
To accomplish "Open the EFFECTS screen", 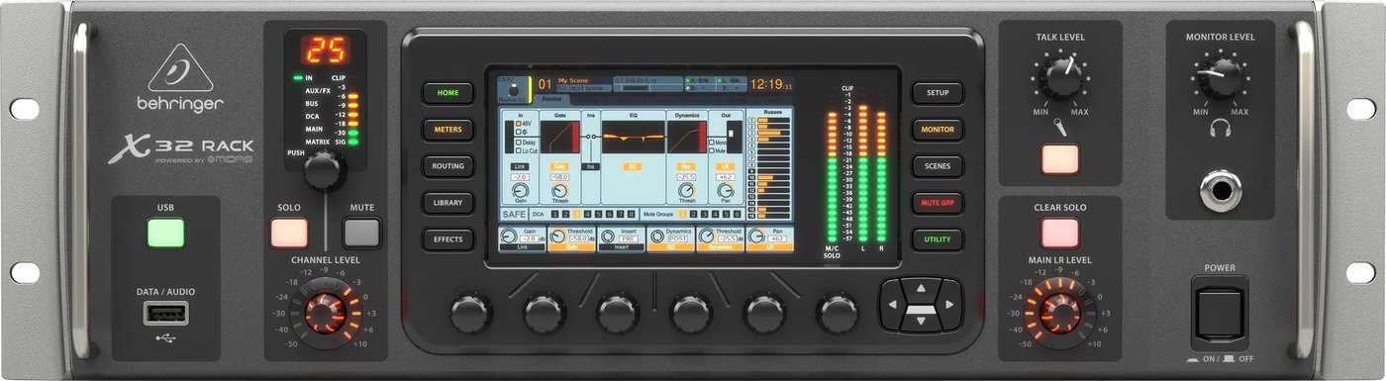I will pos(448,239).
